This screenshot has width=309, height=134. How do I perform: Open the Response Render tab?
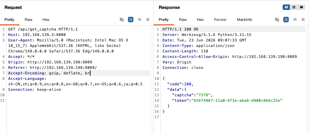coord(220,20)
